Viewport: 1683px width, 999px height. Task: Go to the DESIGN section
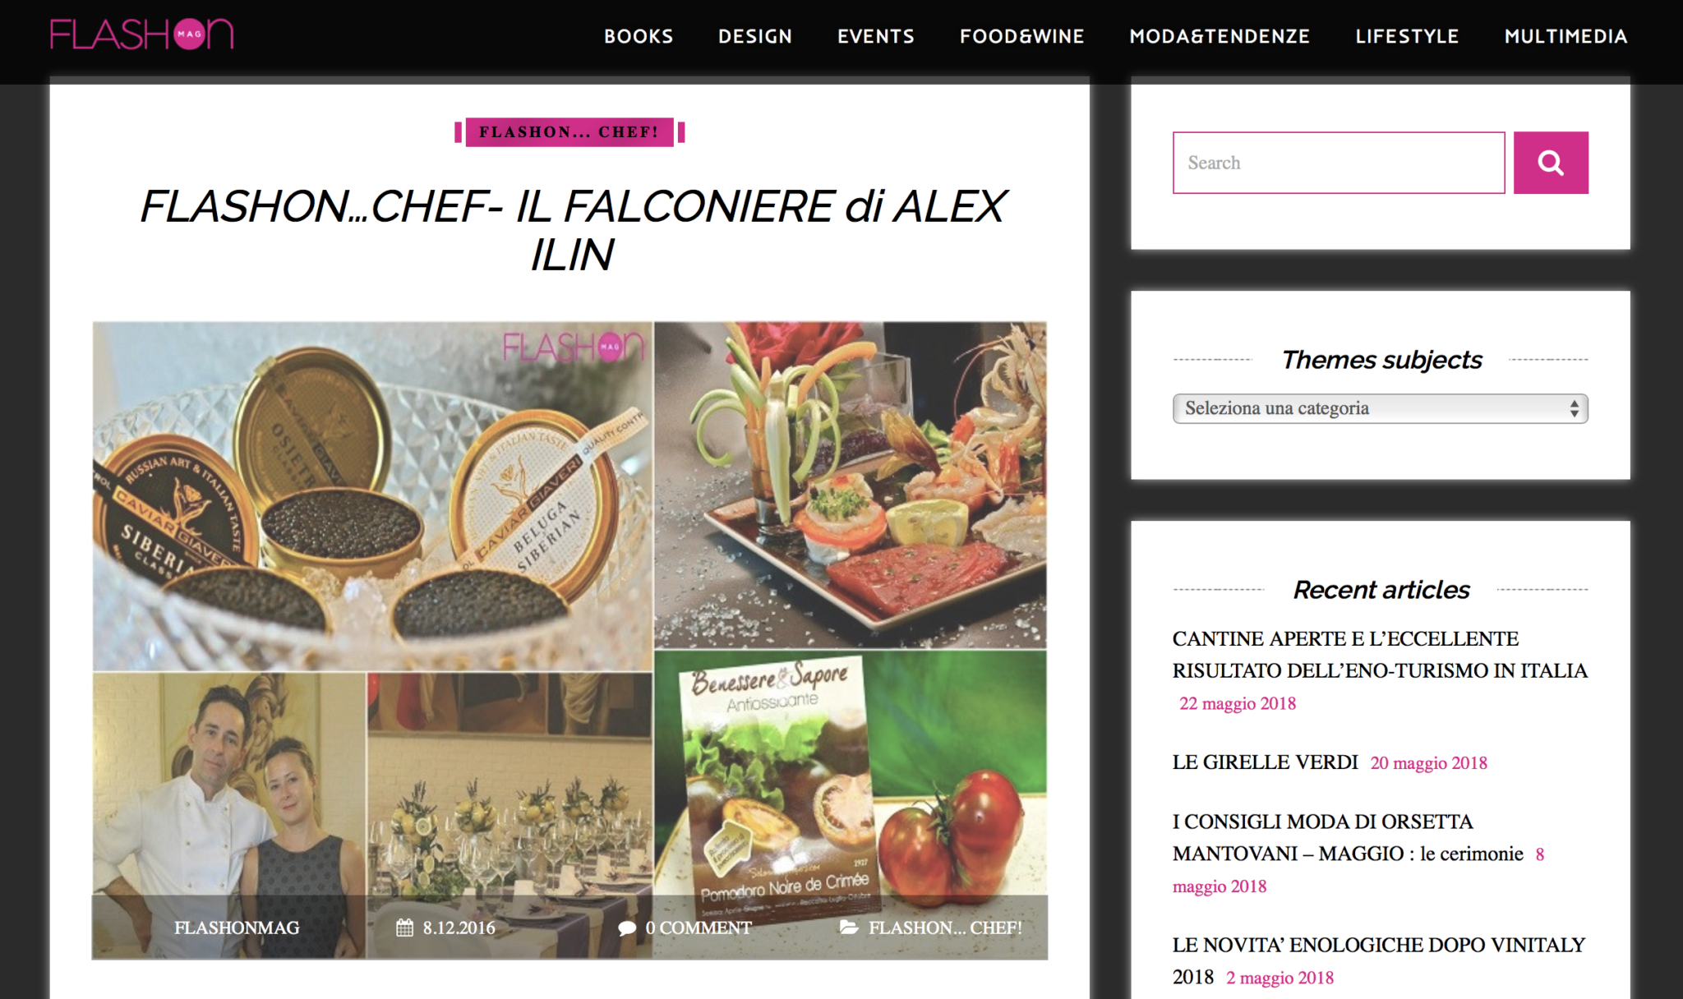point(755,36)
